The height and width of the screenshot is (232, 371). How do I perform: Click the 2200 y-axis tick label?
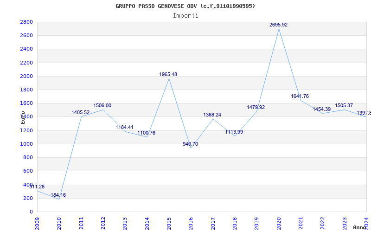pyautogui.click(x=26, y=63)
